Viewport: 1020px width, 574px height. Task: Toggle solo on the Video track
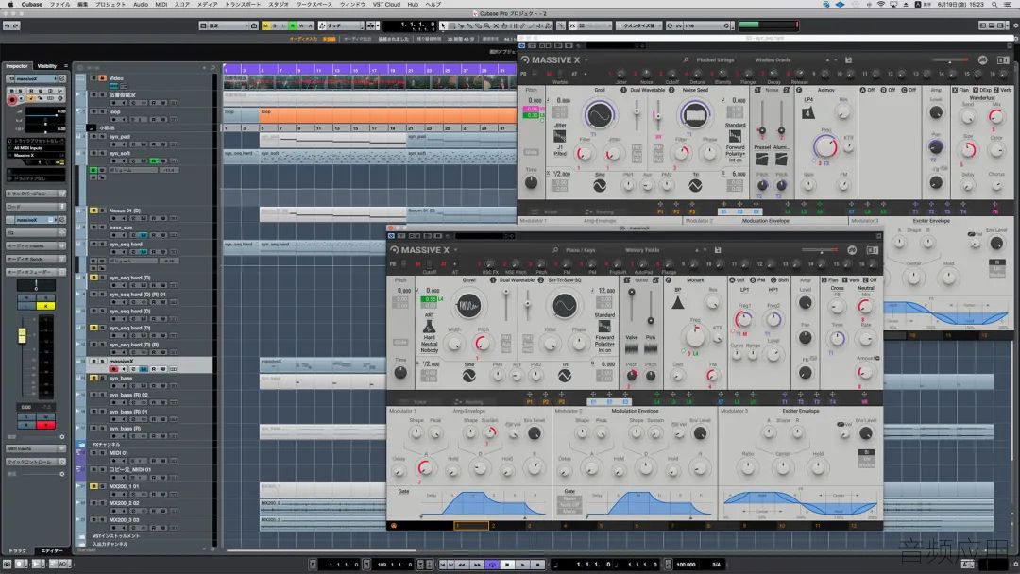pos(102,78)
